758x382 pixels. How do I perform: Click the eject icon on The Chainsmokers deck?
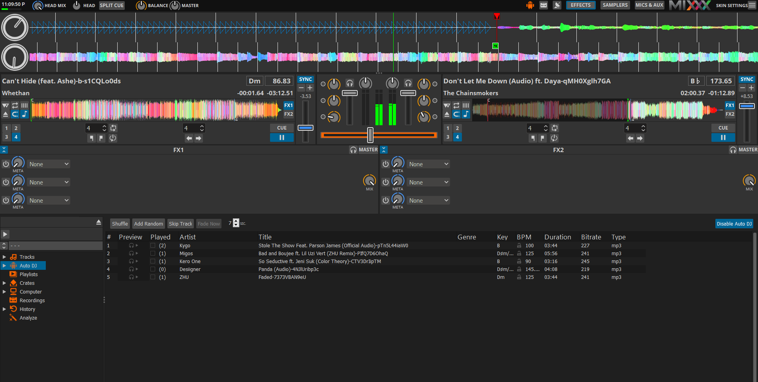447,114
